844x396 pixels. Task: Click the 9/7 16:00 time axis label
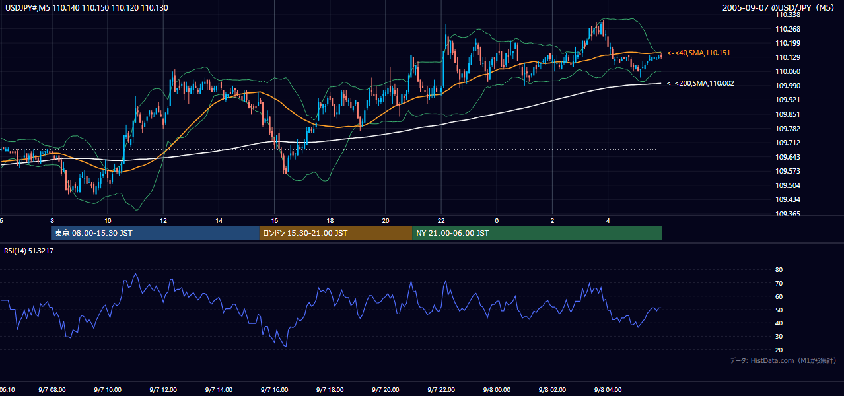[x=274, y=390]
